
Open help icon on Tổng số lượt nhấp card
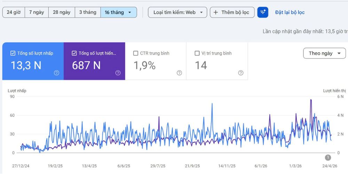tap(57, 73)
